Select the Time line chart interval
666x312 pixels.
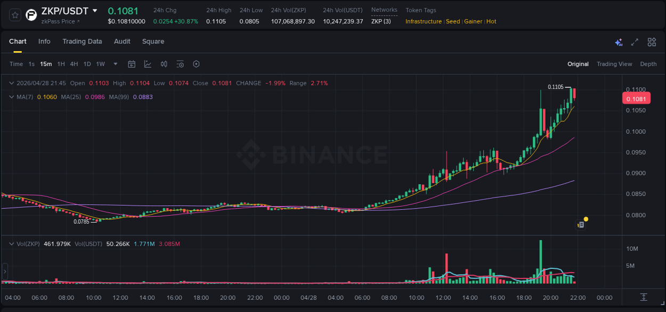(16, 64)
